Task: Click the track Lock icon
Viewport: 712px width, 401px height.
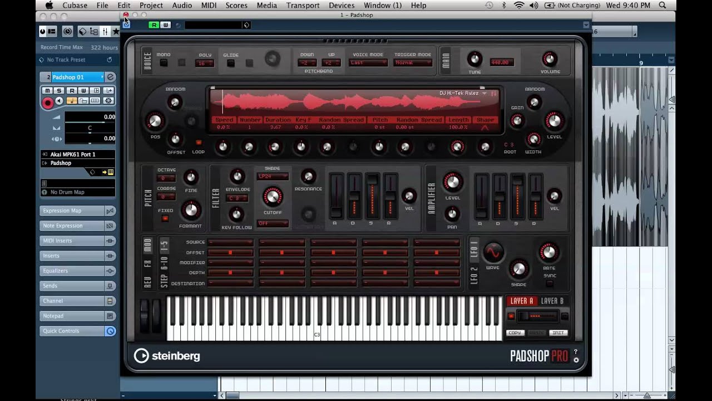Action: (x=83, y=101)
